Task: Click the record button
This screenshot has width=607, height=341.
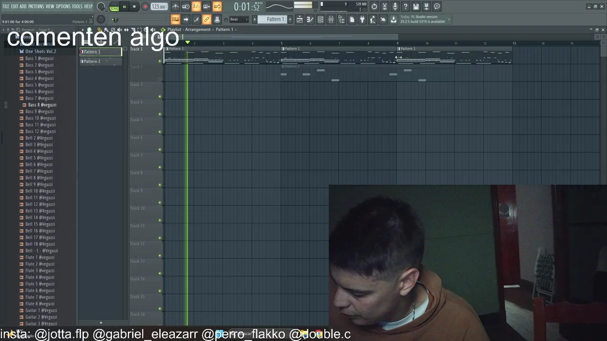Action: coord(145,7)
